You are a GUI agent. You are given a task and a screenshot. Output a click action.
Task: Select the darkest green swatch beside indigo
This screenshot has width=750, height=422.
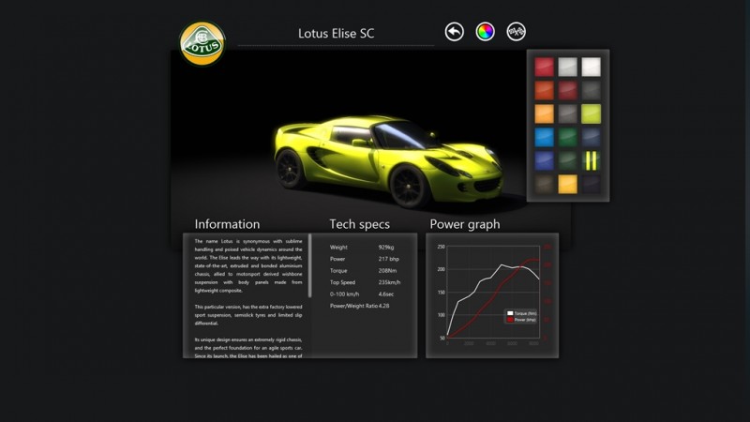(568, 160)
